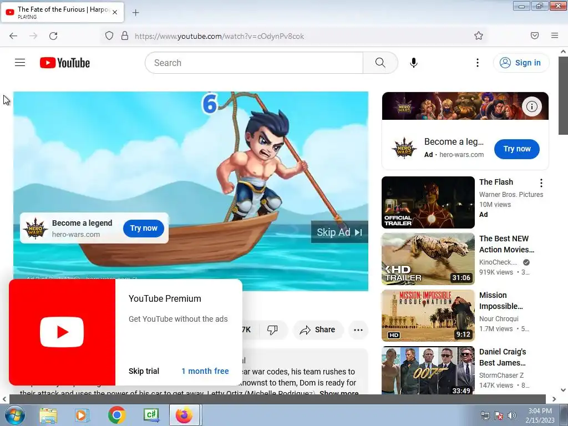Focus the YouTube search field

pyautogui.click(x=254, y=63)
